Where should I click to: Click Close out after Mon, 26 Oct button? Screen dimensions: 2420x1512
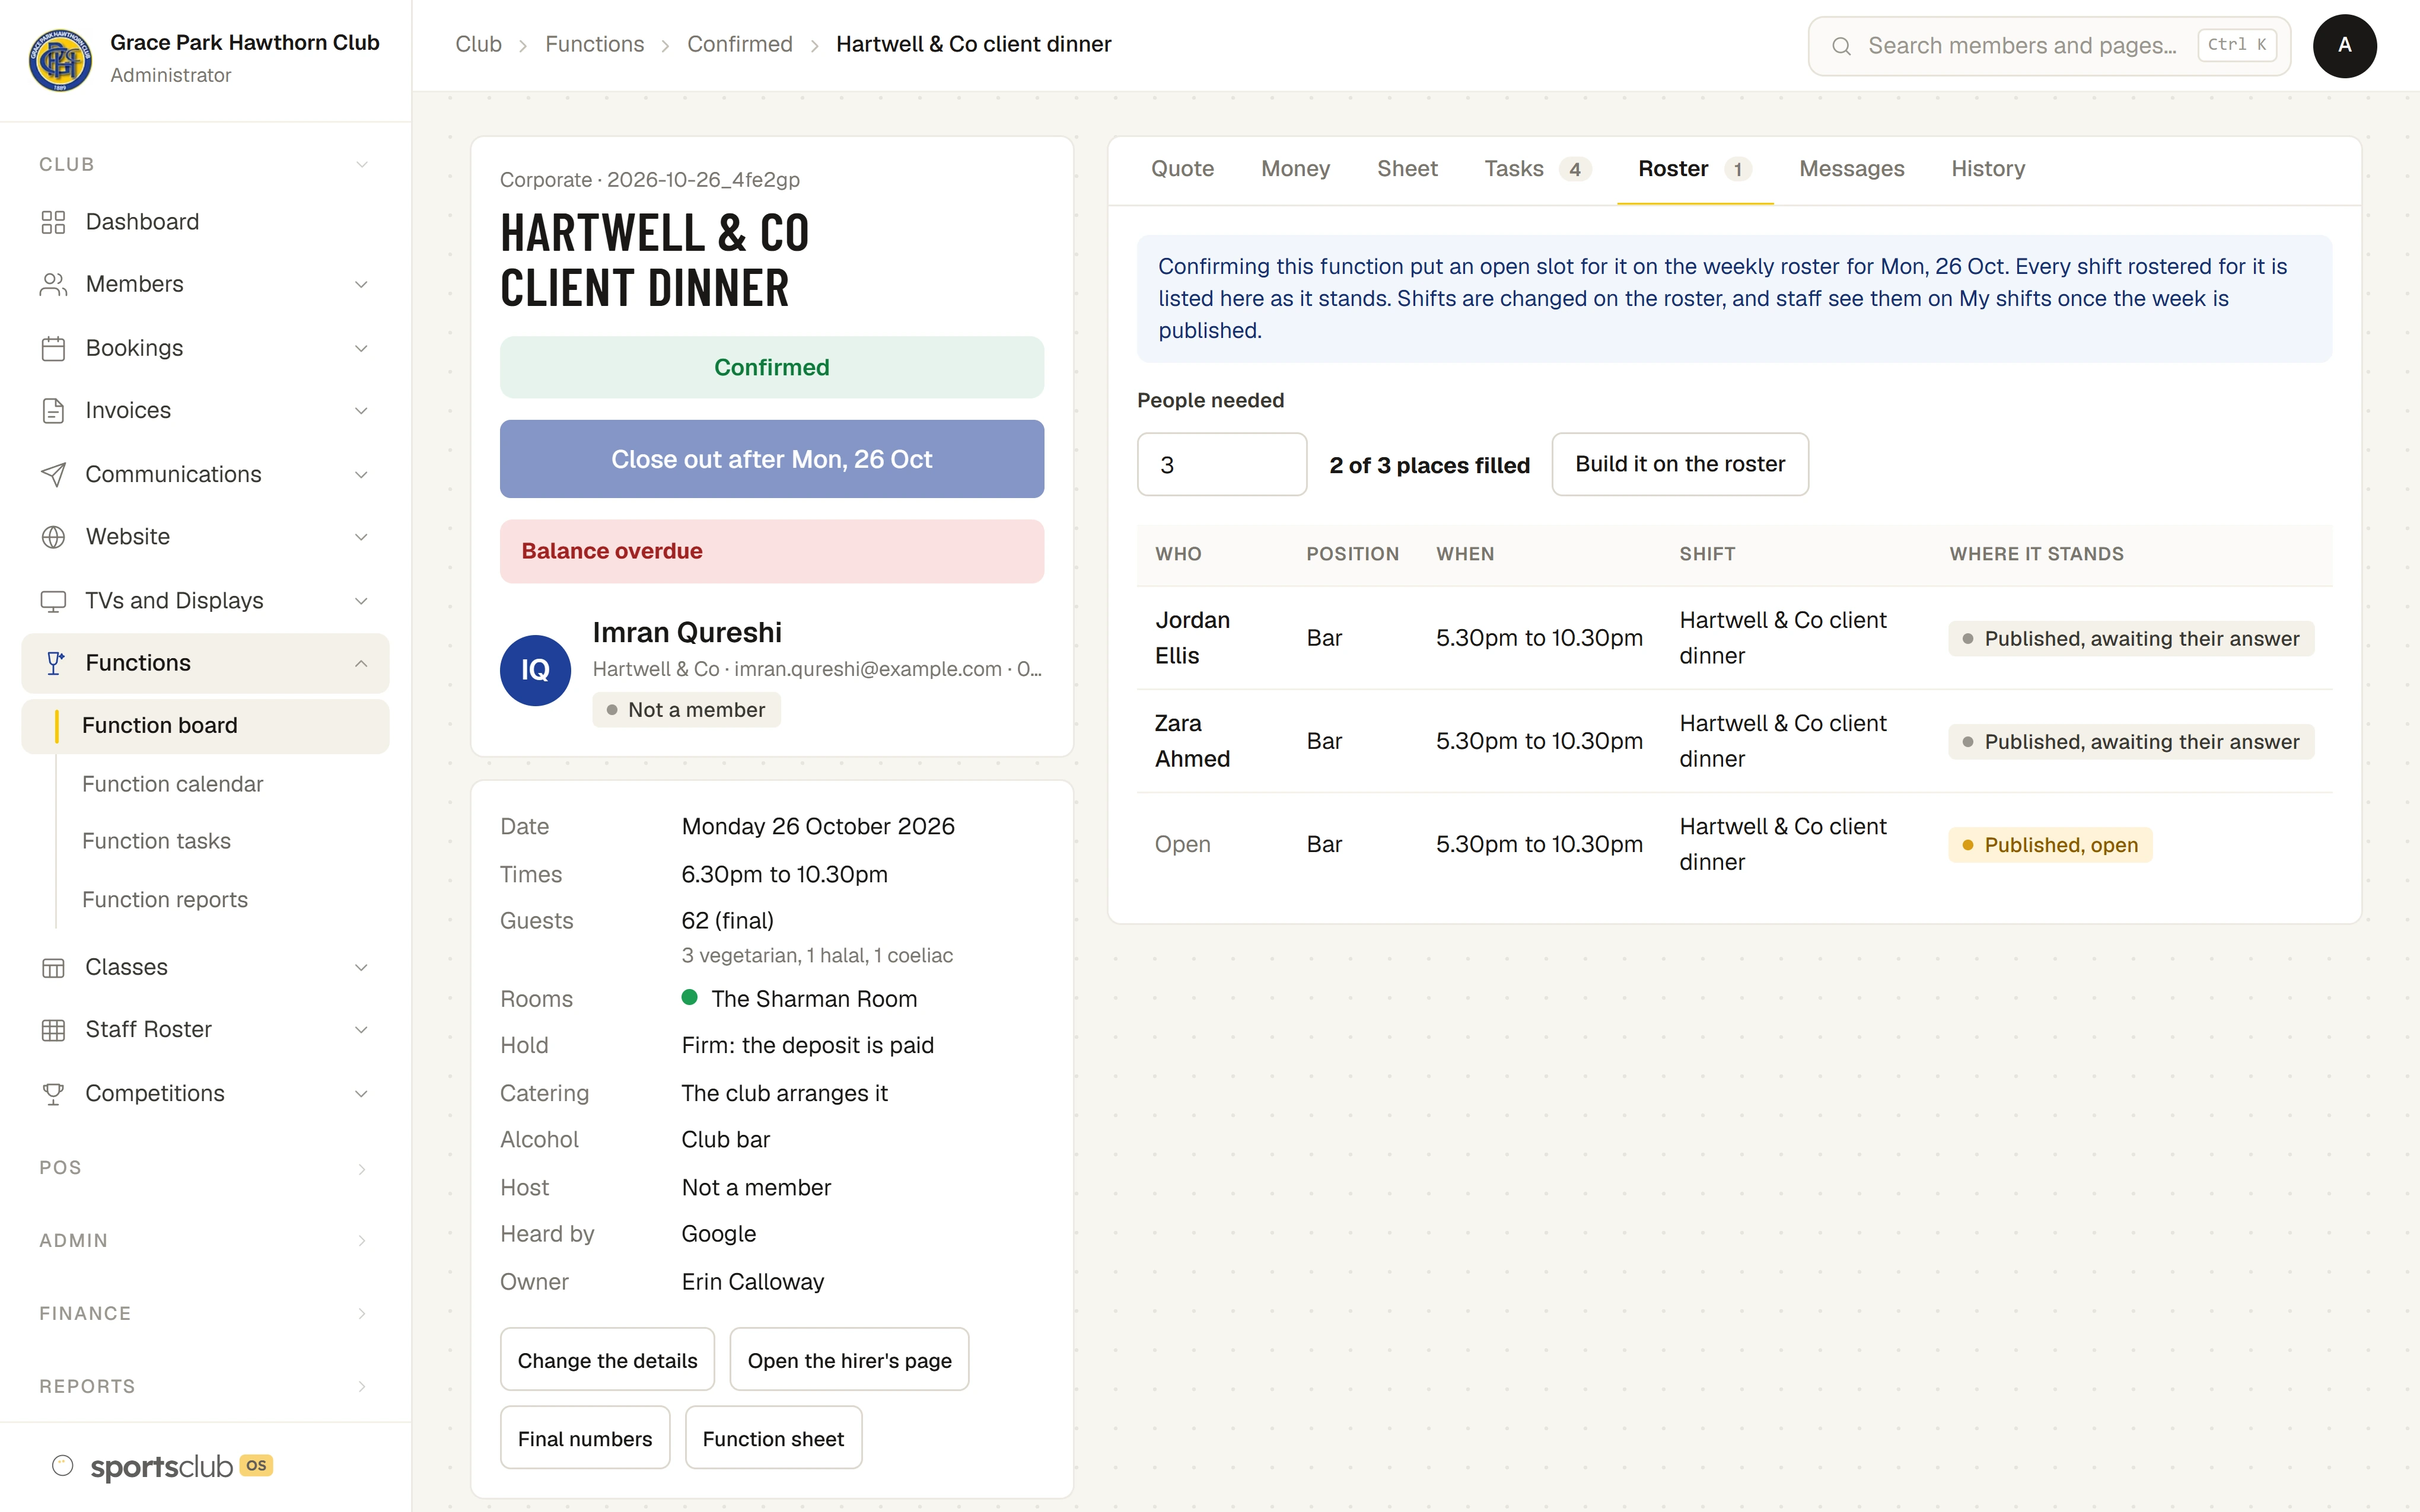(x=771, y=459)
